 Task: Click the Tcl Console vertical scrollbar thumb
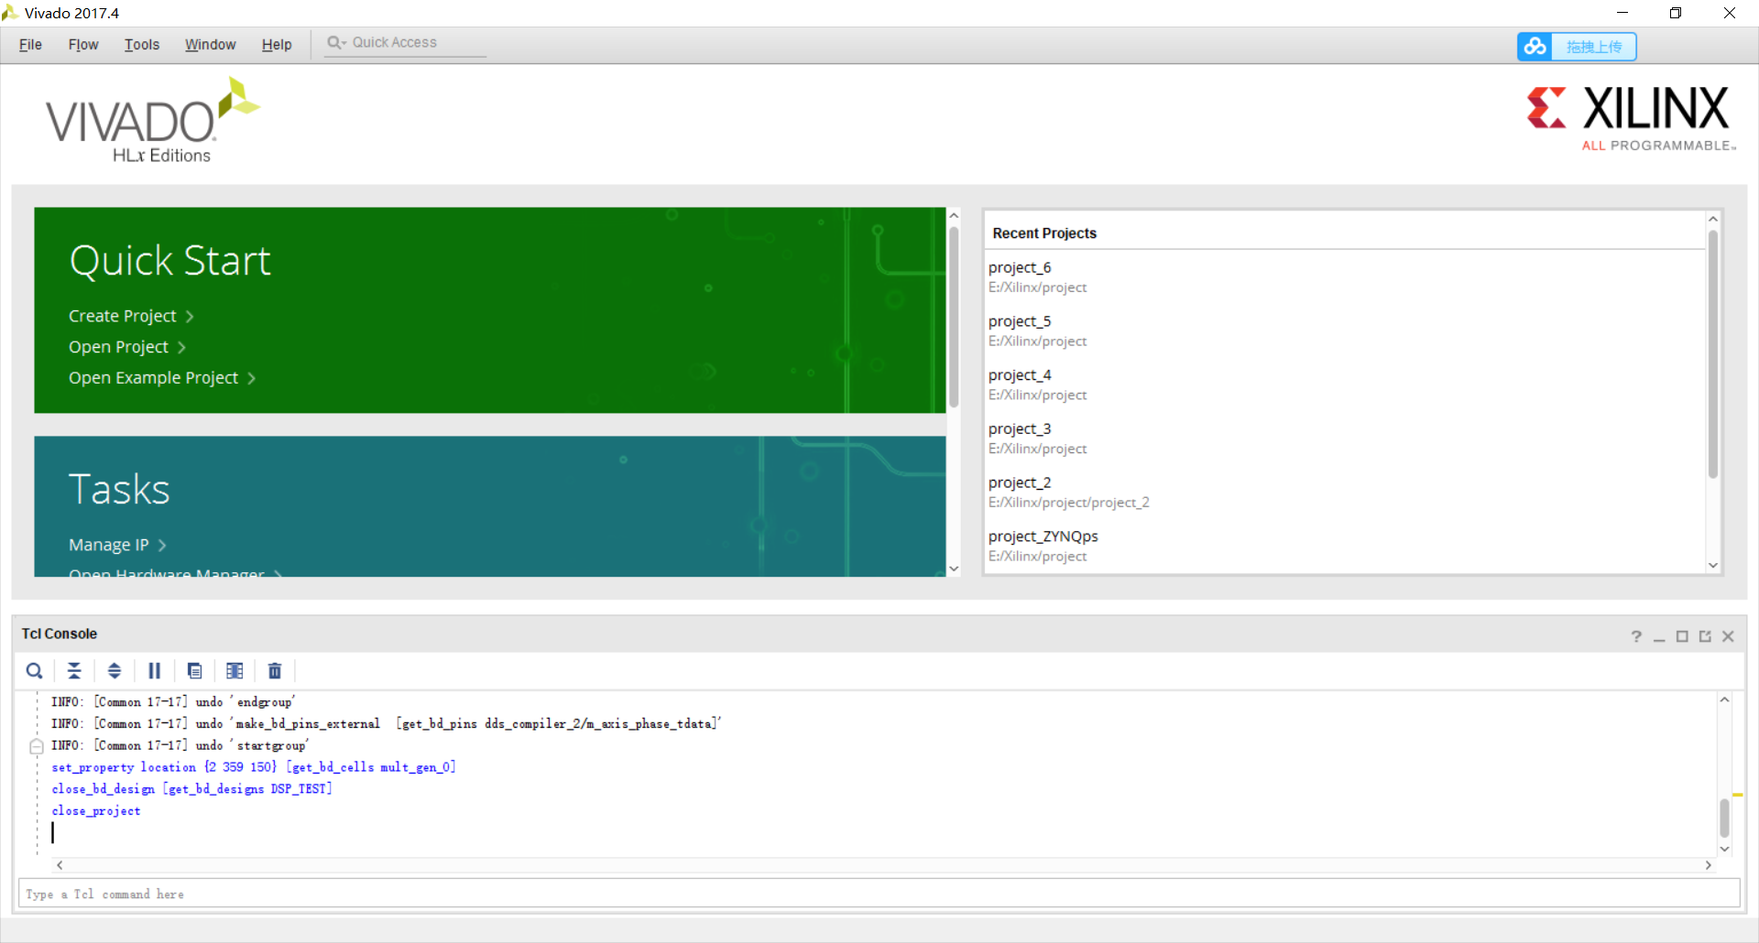tap(1724, 818)
